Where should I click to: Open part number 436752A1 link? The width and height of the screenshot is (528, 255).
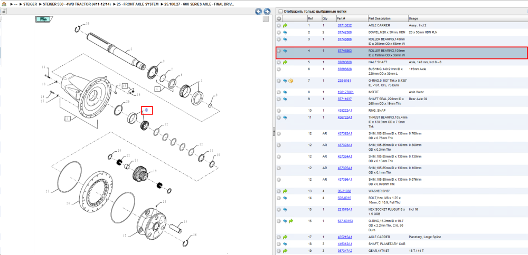tap(345, 117)
